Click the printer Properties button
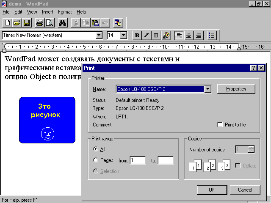Screen dimensions: 271x203 [x=236, y=89]
